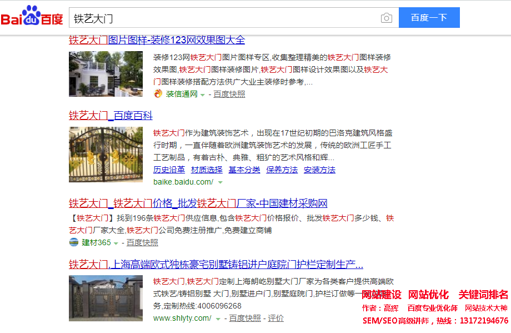Click the Baidu logo
The width and height of the screenshot is (511, 333).
click(32, 17)
